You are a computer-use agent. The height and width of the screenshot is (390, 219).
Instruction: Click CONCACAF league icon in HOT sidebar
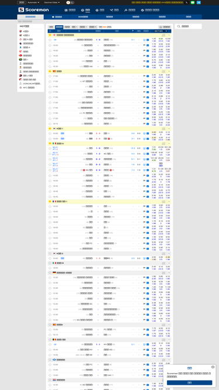pos(20,84)
